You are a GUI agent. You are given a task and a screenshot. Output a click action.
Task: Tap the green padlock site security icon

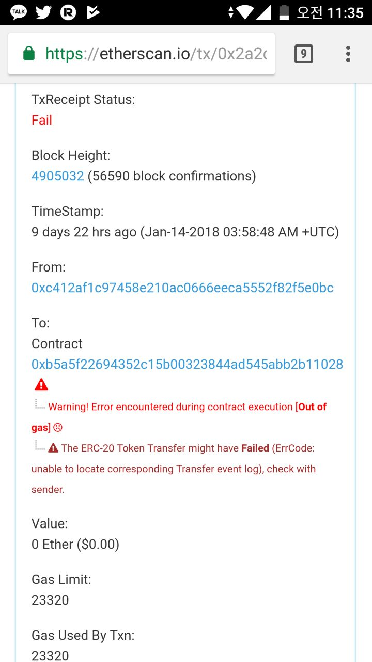(29, 53)
